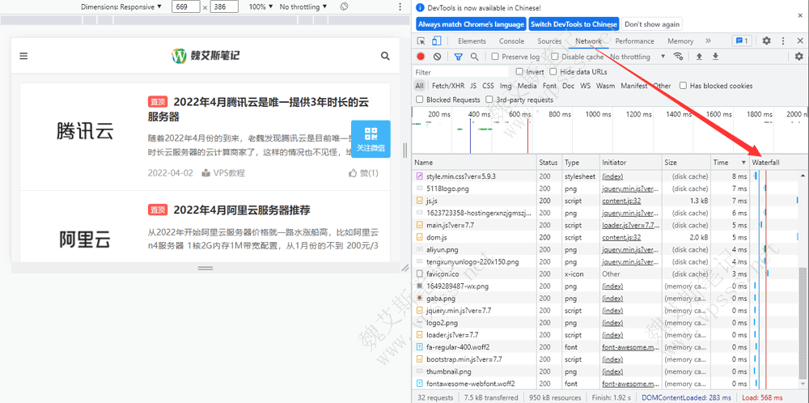The height and width of the screenshot is (403, 809).
Task: Open the content.js:32 initiator link for js.js
Action: 621,201
